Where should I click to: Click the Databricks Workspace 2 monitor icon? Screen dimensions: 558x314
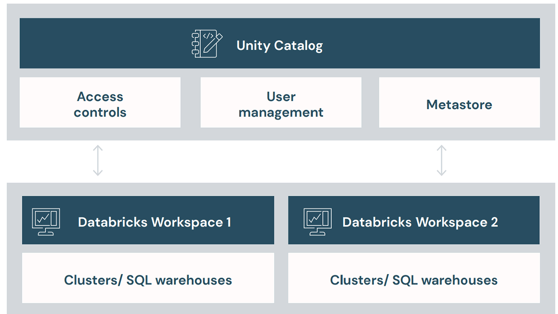(317, 221)
